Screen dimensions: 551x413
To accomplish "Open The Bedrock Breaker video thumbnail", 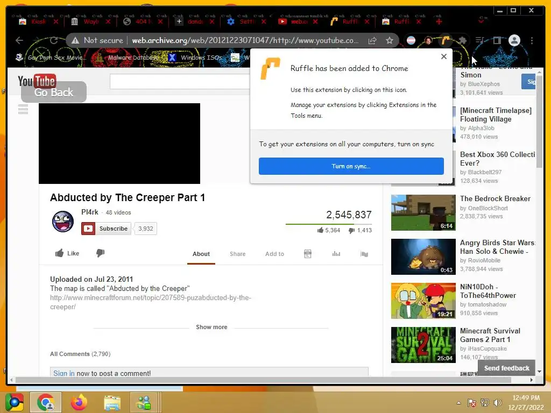I will pyautogui.click(x=423, y=213).
